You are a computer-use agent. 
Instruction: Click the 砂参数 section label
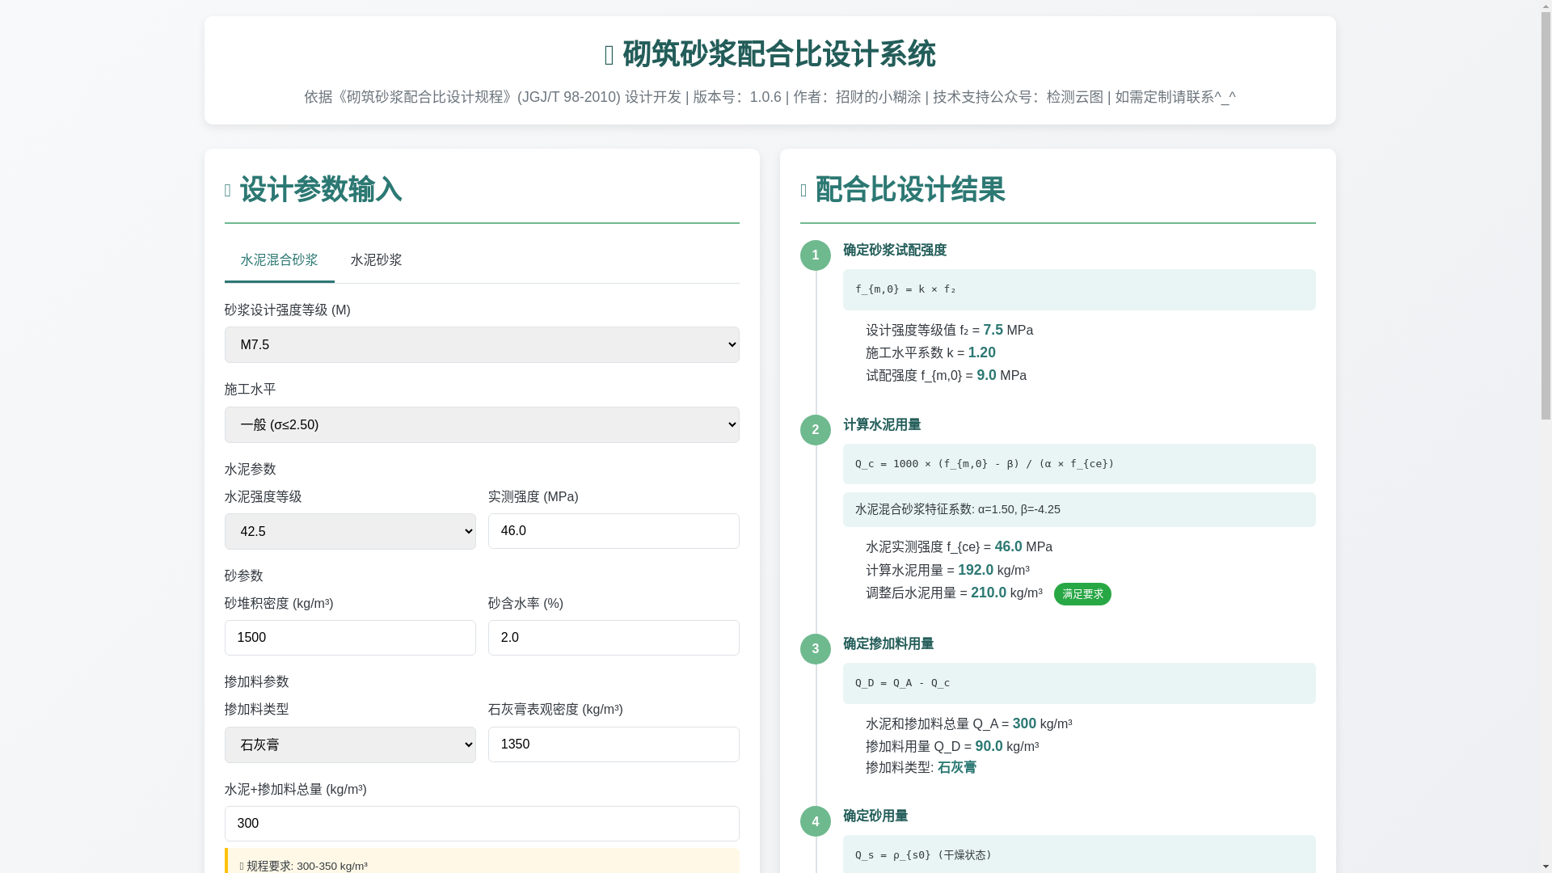coord(243,576)
